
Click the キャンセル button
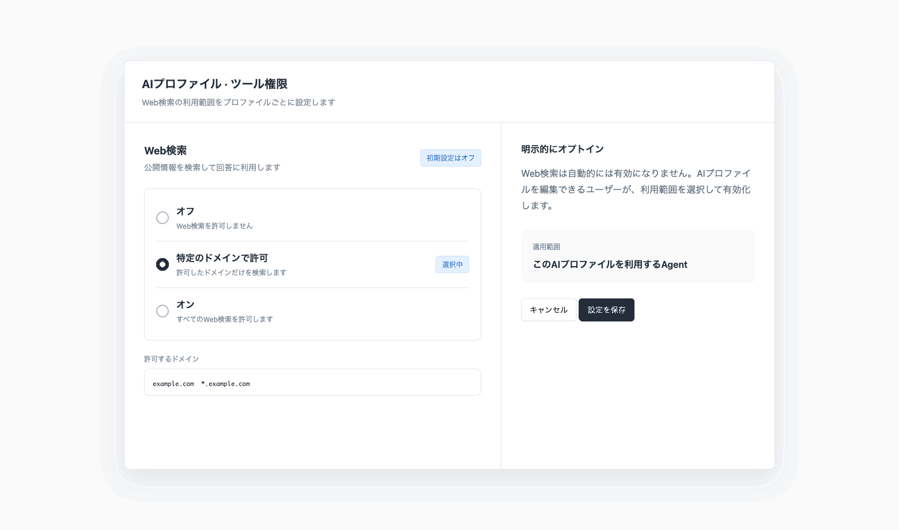(549, 310)
